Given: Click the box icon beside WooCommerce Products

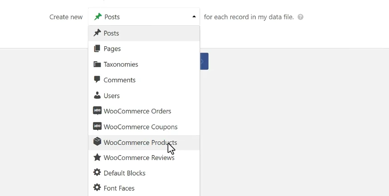Looking at the screenshot, I should click(x=97, y=142).
